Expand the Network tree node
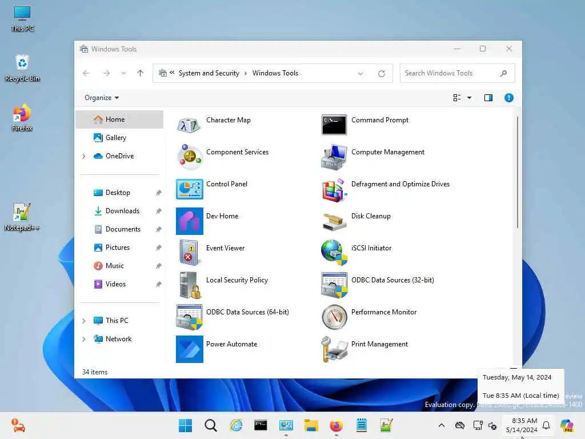 (84, 340)
